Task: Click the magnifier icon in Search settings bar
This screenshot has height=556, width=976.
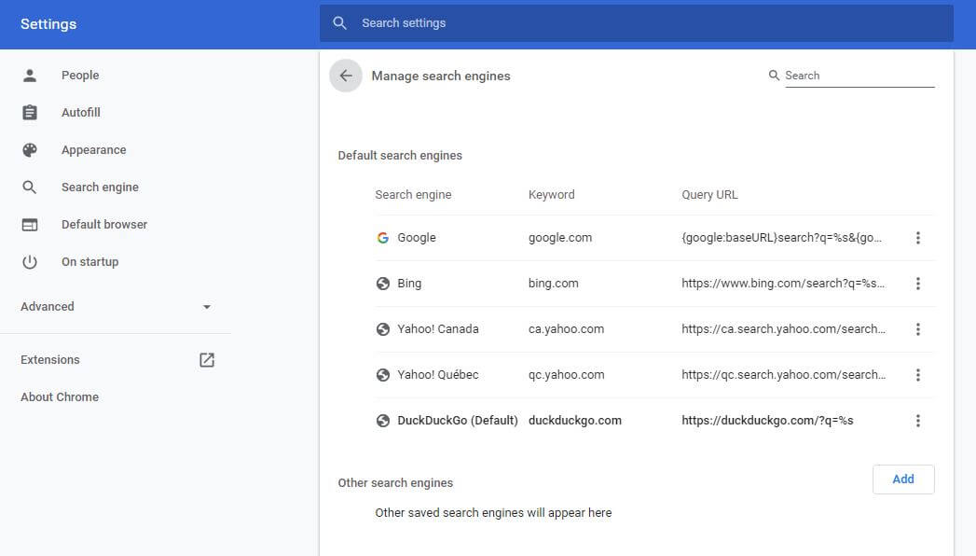Action: [x=339, y=23]
